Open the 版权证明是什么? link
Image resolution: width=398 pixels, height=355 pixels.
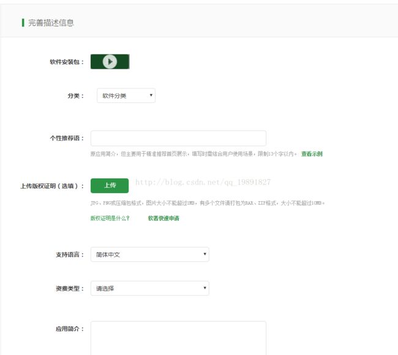click(110, 218)
